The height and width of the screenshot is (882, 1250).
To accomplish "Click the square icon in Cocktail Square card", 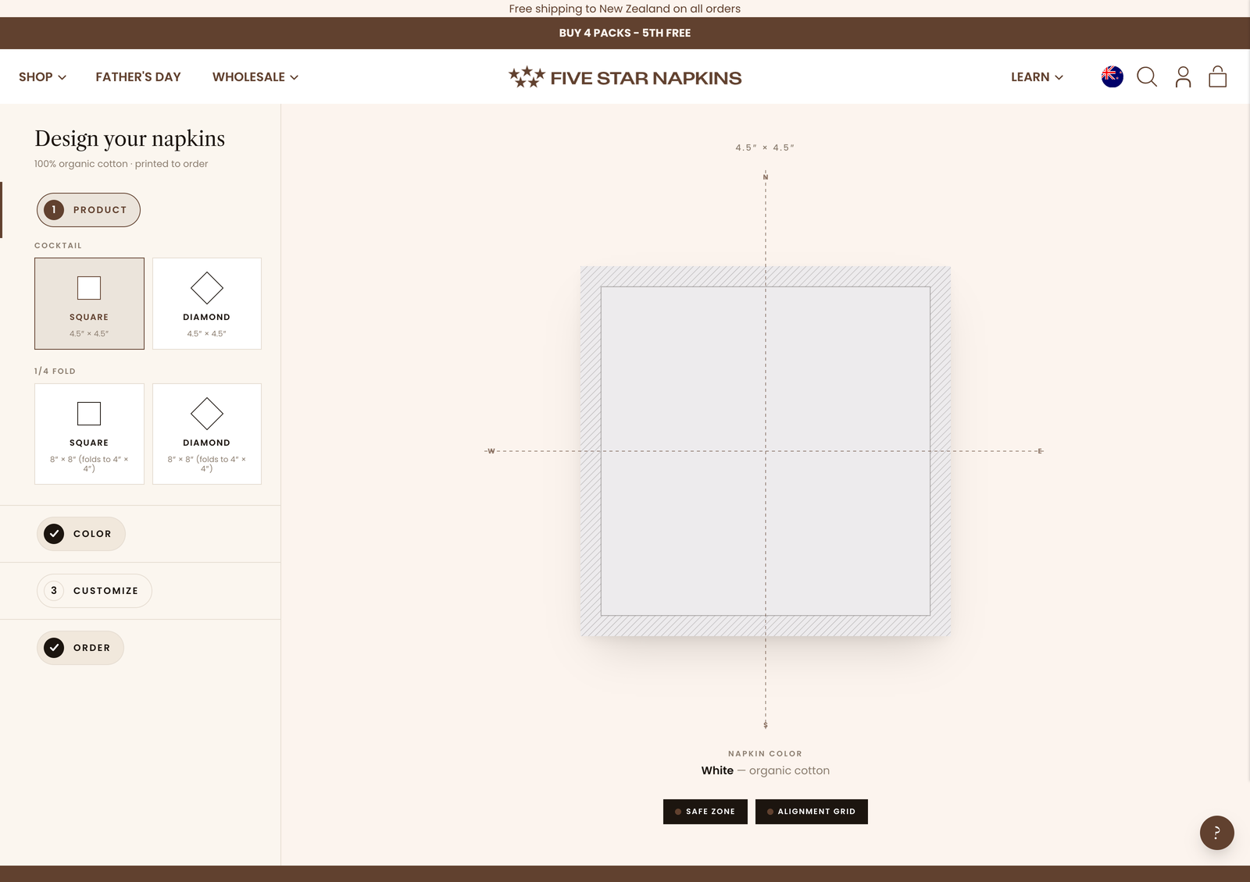I will coord(89,288).
